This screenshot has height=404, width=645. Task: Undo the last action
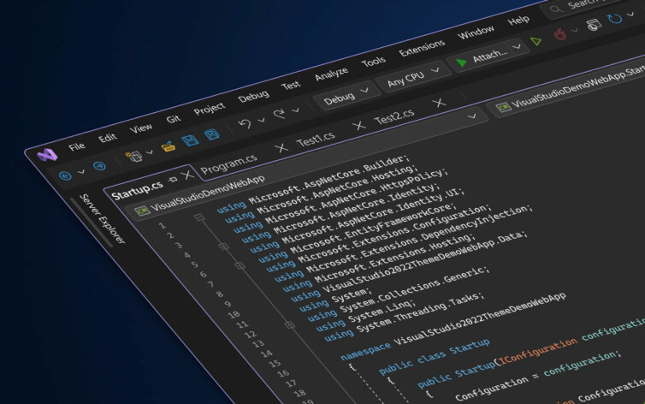coord(246,124)
